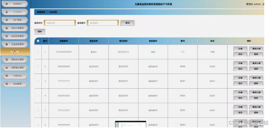Check the checkbox for row 1

38,52
